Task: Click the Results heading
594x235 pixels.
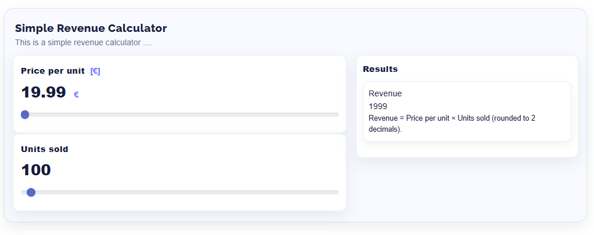Action: point(380,69)
